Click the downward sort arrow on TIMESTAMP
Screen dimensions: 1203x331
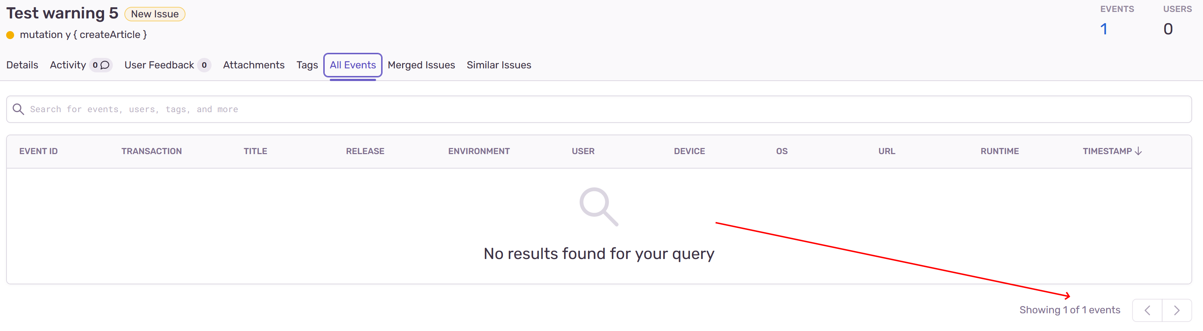click(1138, 151)
